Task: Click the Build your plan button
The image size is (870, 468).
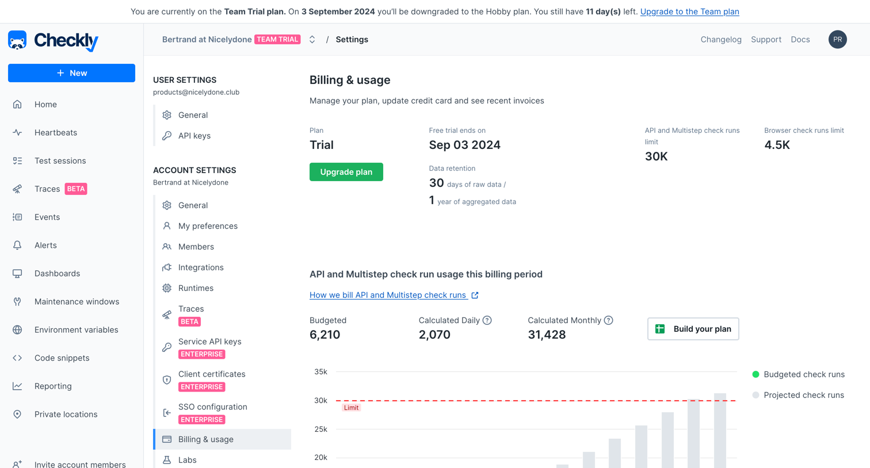Action: click(x=693, y=329)
